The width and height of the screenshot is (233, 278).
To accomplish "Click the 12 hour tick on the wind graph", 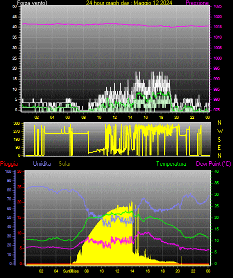I will (x=114, y=117).
